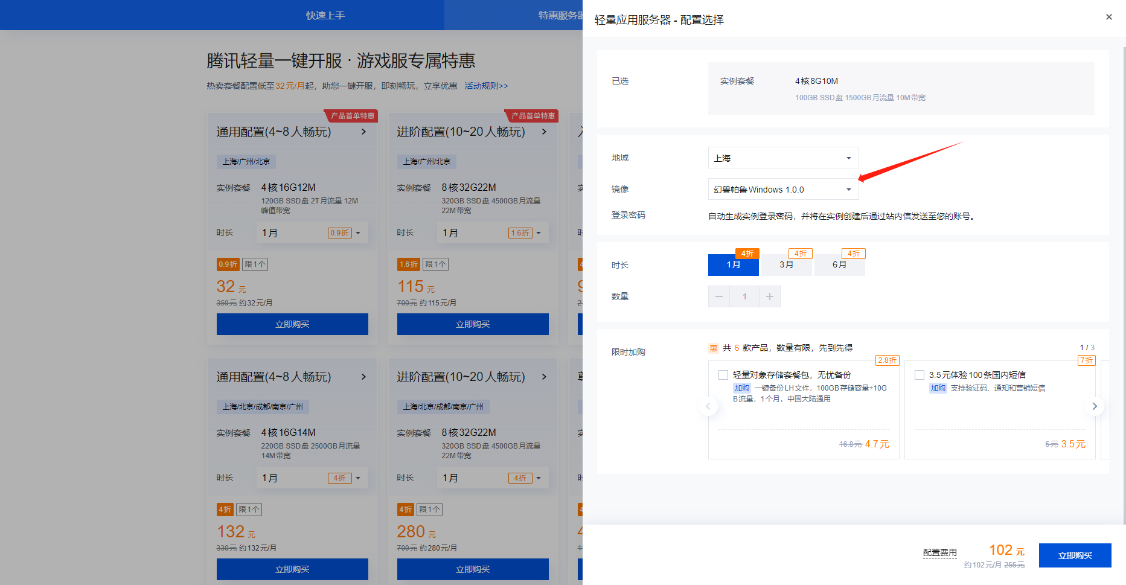Image resolution: width=1126 pixels, height=585 pixels.
Task: Click the 4.7元 price of storage add-on
Action: click(877, 444)
